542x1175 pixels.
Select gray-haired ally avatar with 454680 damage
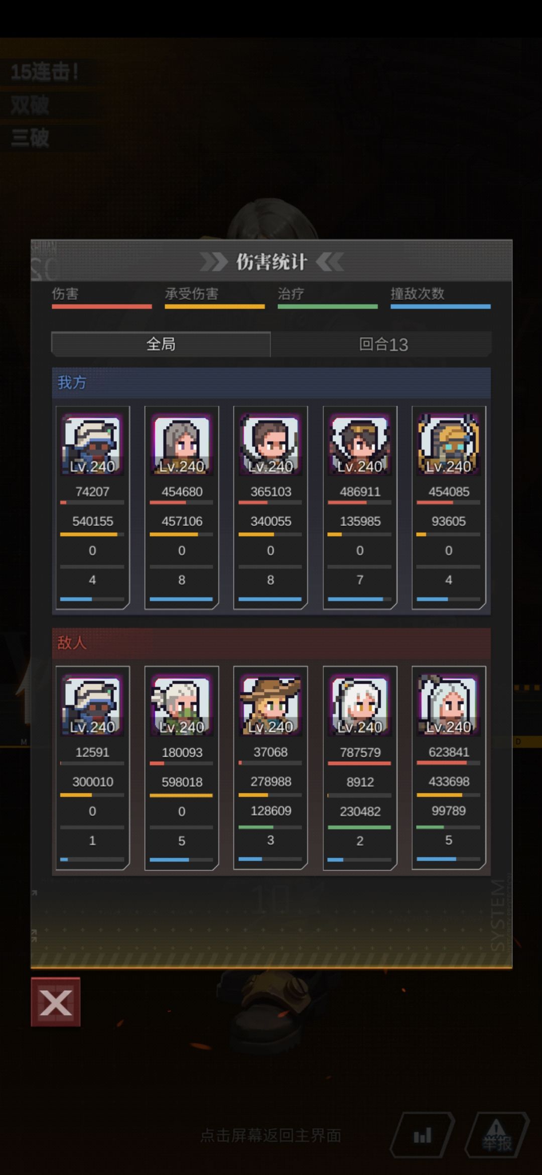[182, 445]
